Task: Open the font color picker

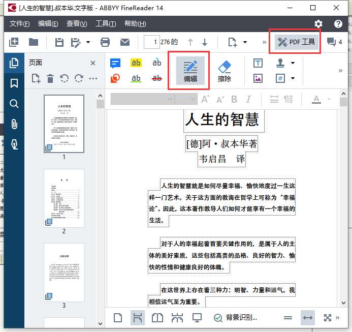Action: (328, 99)
